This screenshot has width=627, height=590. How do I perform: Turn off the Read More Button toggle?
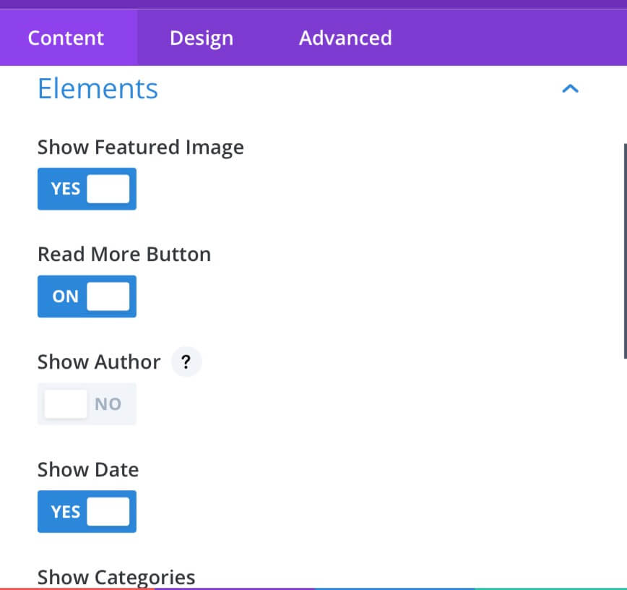87,296
